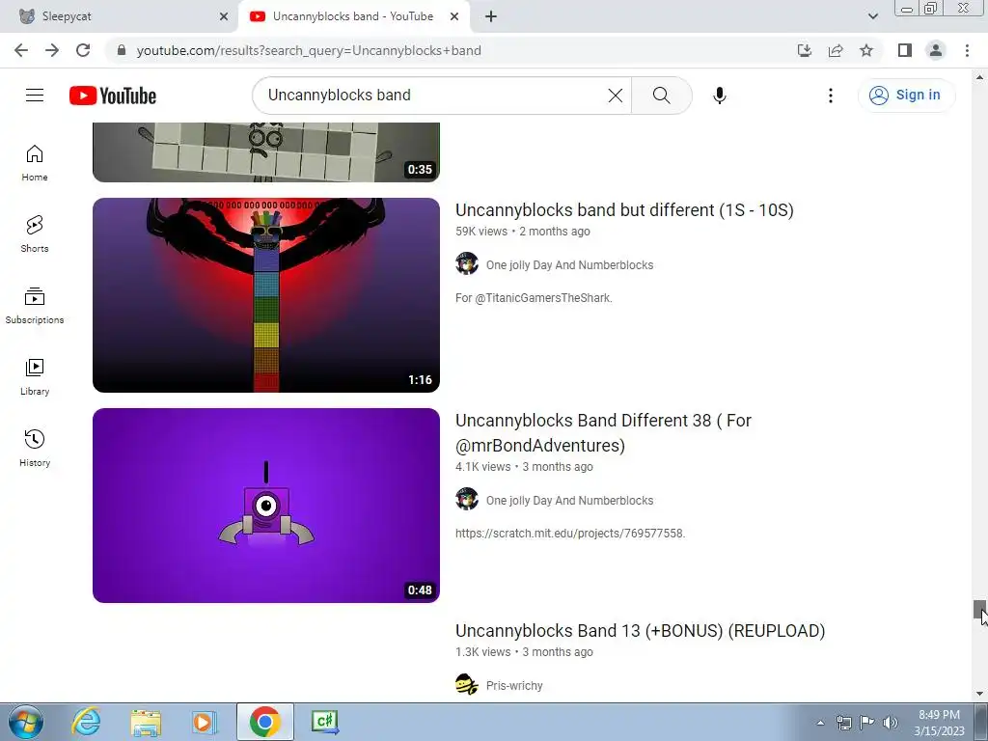Clear the search box with X

(615, 96)
